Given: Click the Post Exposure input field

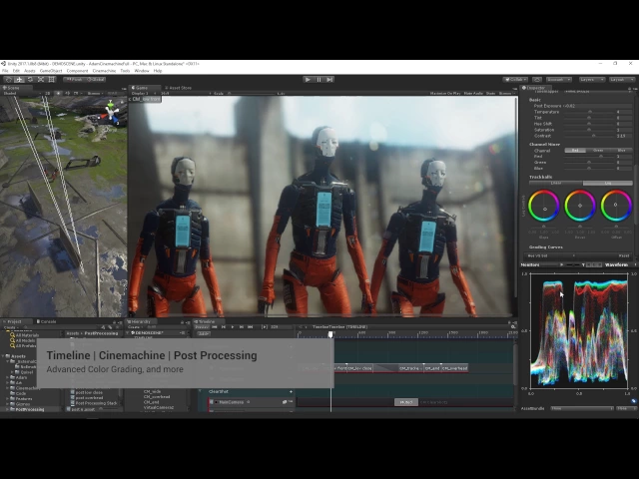Looking at the screenshot, I should pyautogui.click(x=597, y=106).
